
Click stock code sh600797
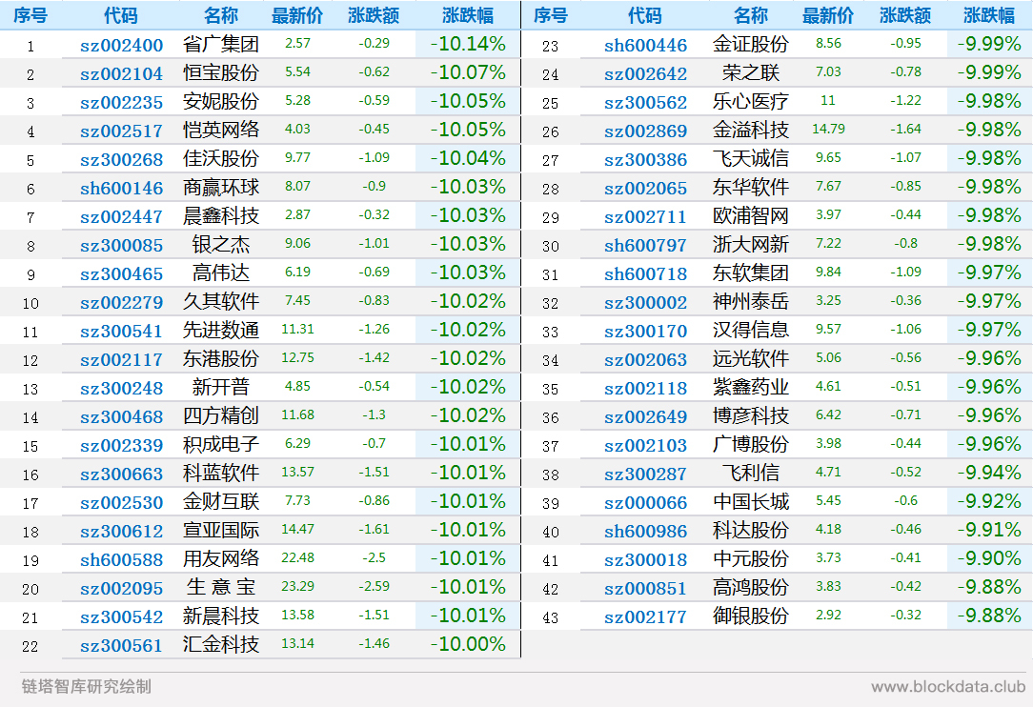point(646,245)
